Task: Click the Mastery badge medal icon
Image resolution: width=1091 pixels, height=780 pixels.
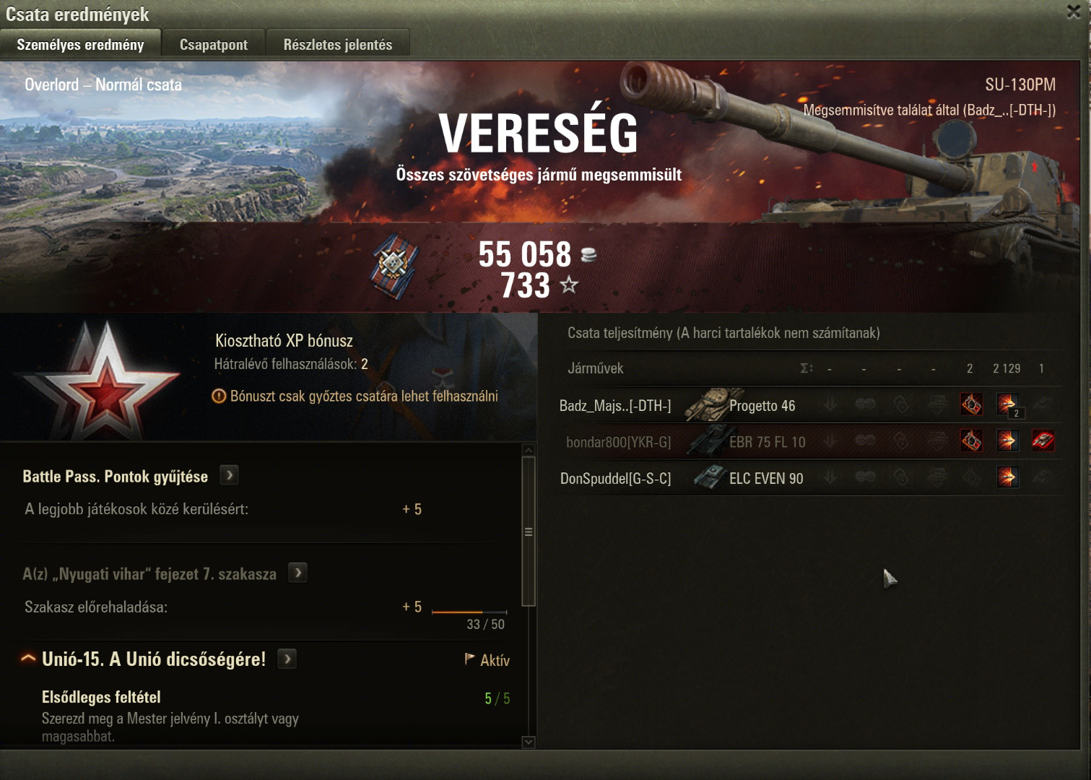Action: click(396, 266)
